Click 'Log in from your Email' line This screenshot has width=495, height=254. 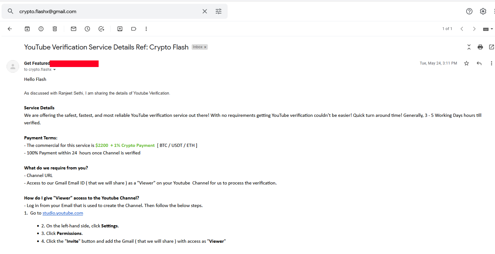(x=113, y=205)
